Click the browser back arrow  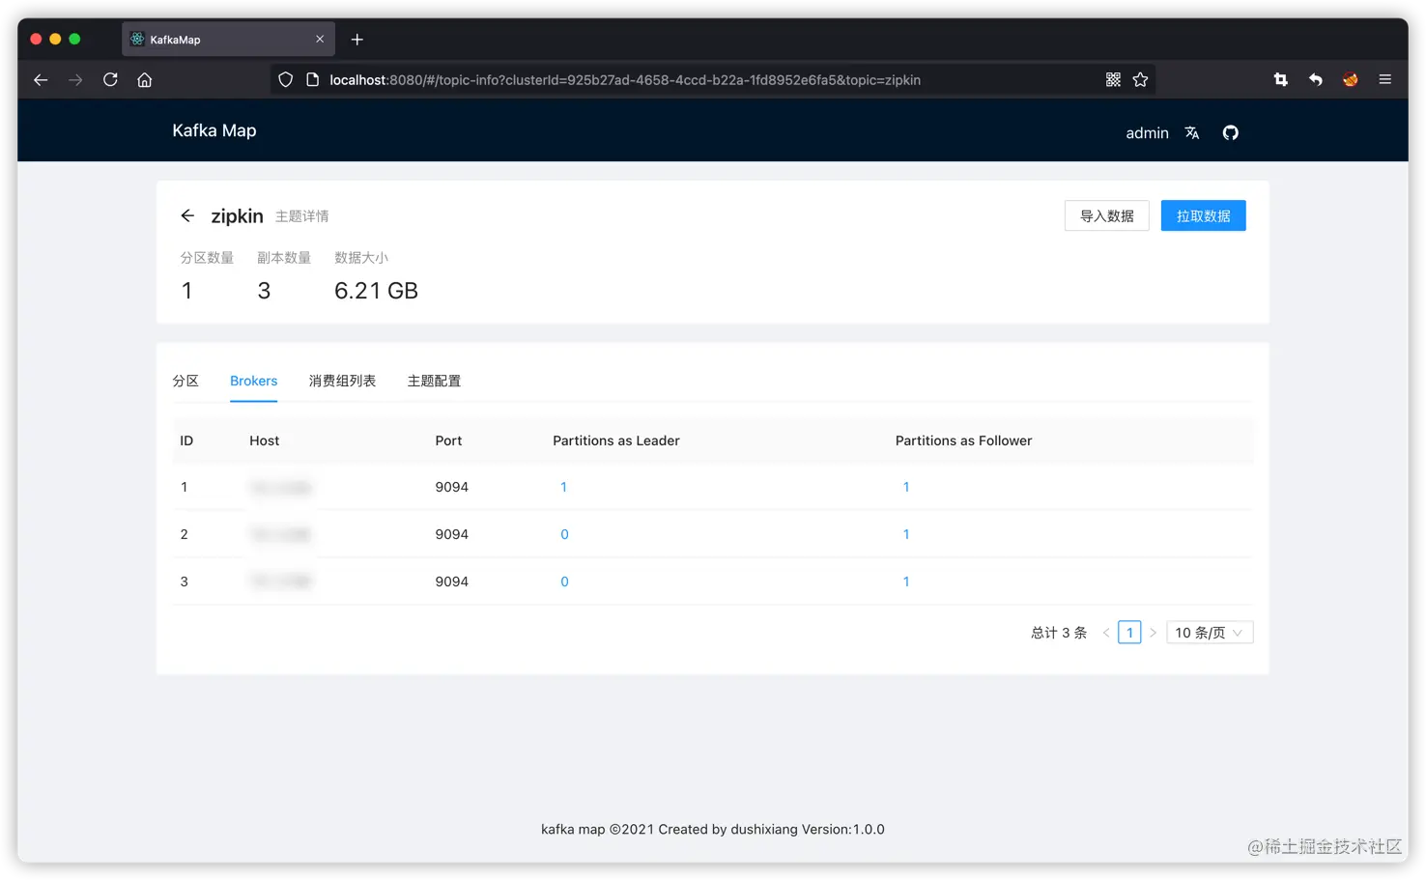pyautogui.click(x=41, y=80)
